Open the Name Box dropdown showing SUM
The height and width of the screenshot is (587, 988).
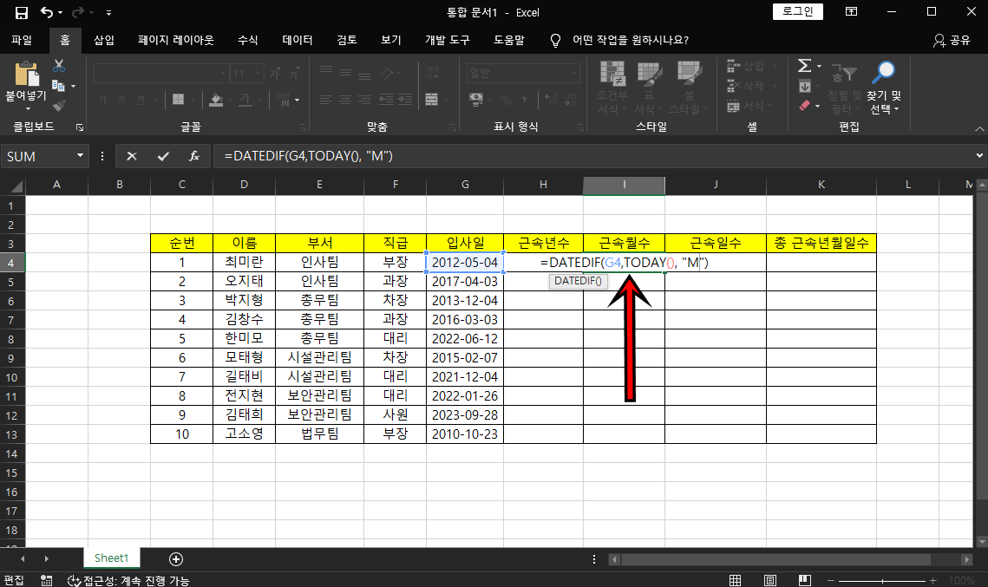[x=80, y=155]
